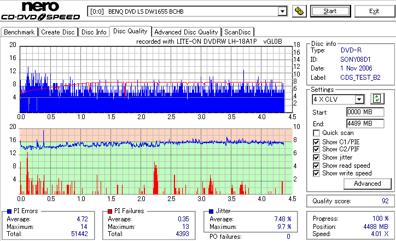This screenshot has width=396, height=241.
Task: Open the BENQ drive selection dropdown
Action: pos(282,11)
